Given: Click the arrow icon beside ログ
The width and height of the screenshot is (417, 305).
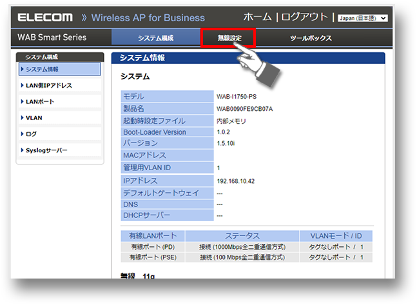Looking at the screenshot, I should 23,134.
